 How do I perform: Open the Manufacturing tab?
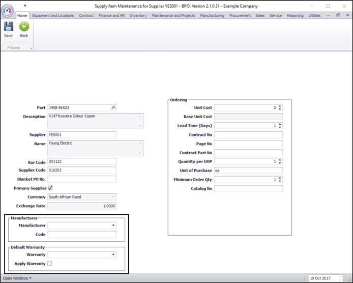(x=212, y=15)
